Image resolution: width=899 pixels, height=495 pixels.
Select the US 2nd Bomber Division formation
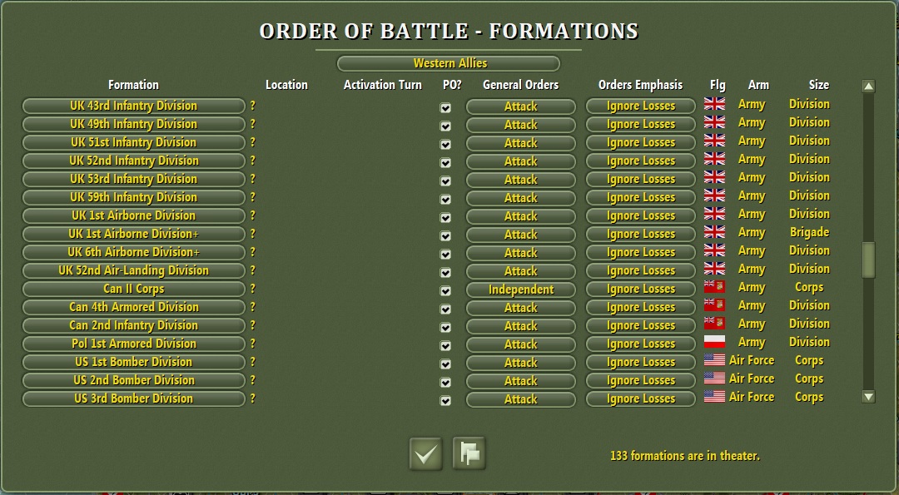pyautogui.click(x=133, y=380)
